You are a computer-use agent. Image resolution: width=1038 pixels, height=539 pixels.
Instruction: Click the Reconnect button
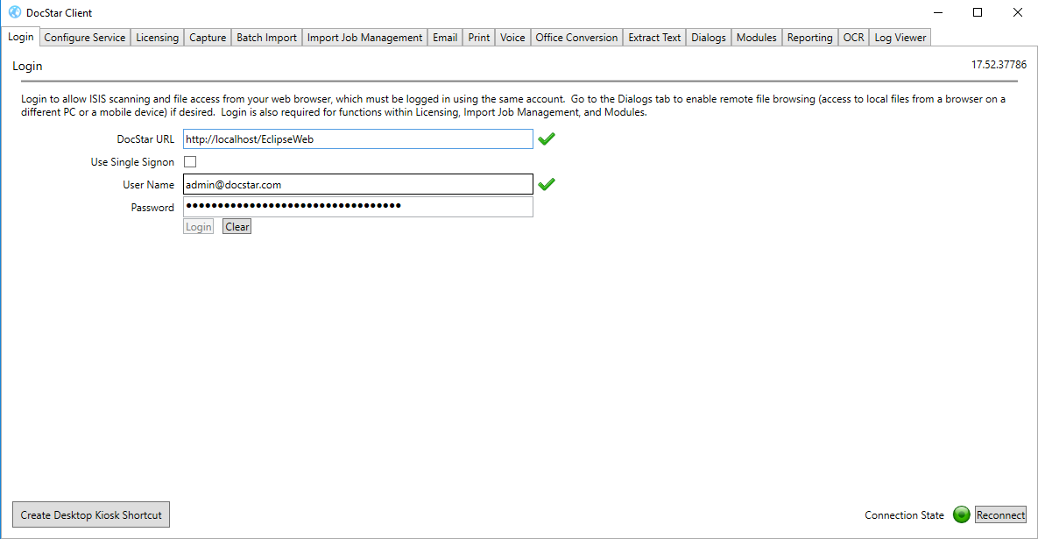pos(1000,514)
